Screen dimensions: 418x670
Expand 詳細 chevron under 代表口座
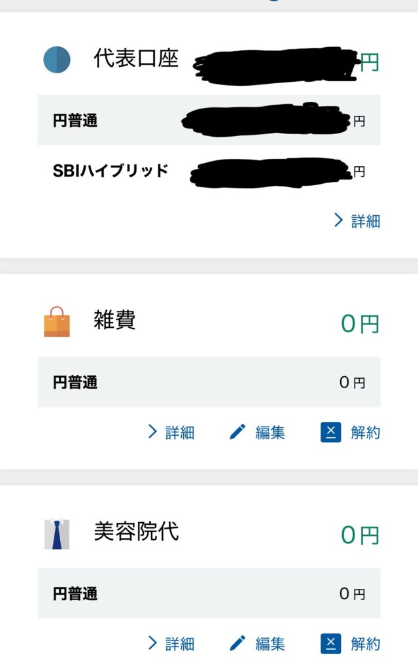pos(338,220)
